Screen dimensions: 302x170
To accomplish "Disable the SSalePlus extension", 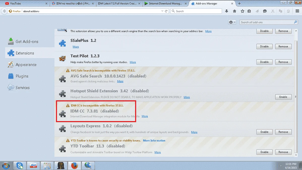I will click(264, 46).
